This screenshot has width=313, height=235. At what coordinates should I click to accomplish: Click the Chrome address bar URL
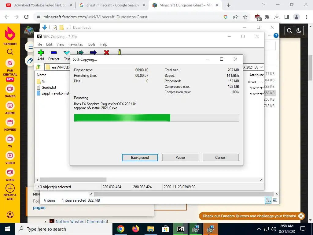(x=95, y=17)
